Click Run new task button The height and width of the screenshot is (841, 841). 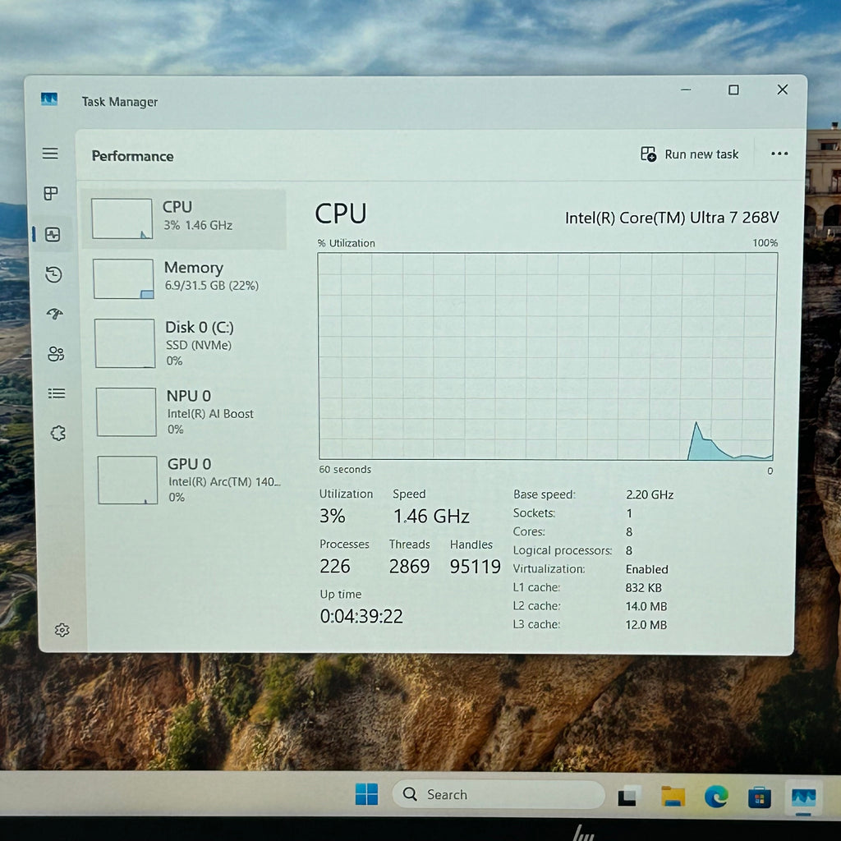point(689,154)
